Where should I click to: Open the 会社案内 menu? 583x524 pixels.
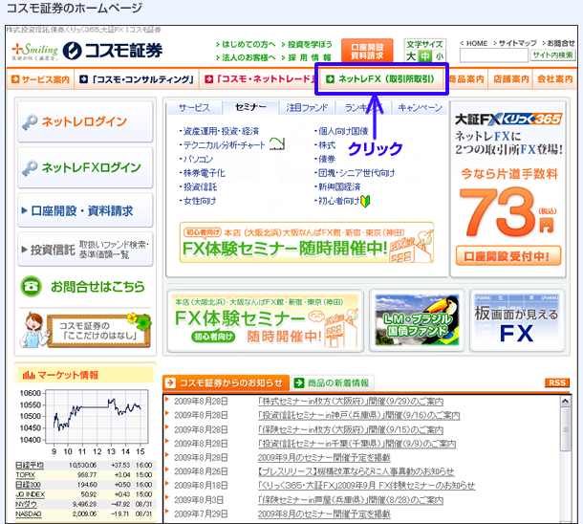554,79
